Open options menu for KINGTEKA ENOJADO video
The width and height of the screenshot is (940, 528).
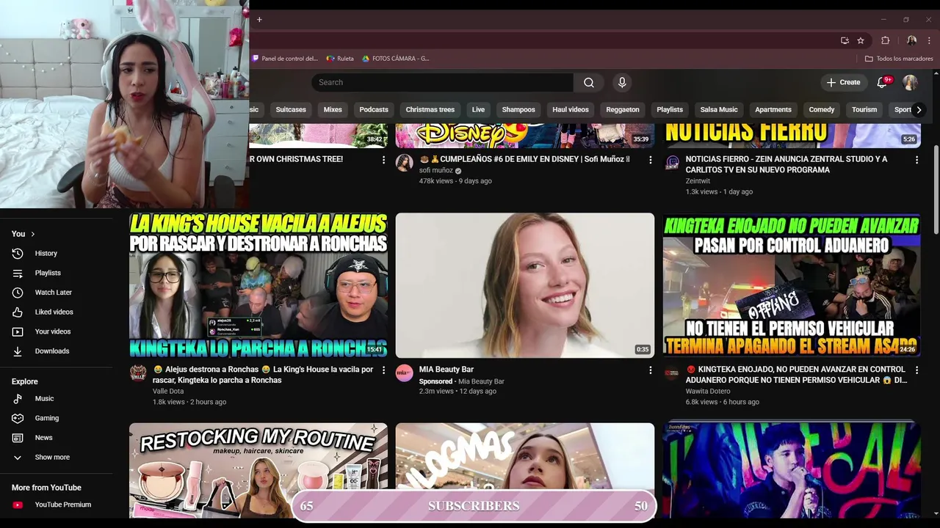click(916, 370)
